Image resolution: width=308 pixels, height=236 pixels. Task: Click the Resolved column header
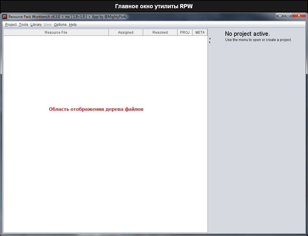pyautogui.click(x=160, y=33)
